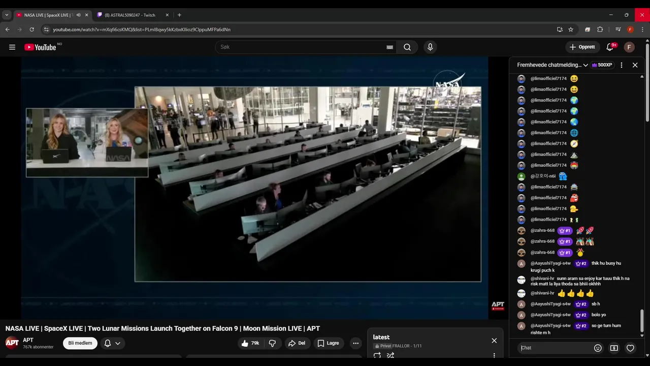This screenshot has height=366, width=650.
Task: Click the search magnifier button
Action: coord(407,47)
